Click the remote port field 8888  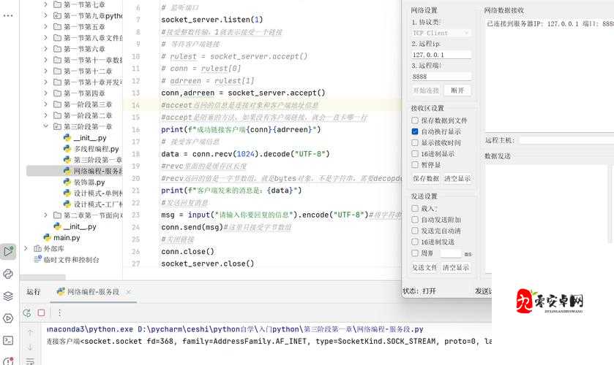(x=441, y=77)
